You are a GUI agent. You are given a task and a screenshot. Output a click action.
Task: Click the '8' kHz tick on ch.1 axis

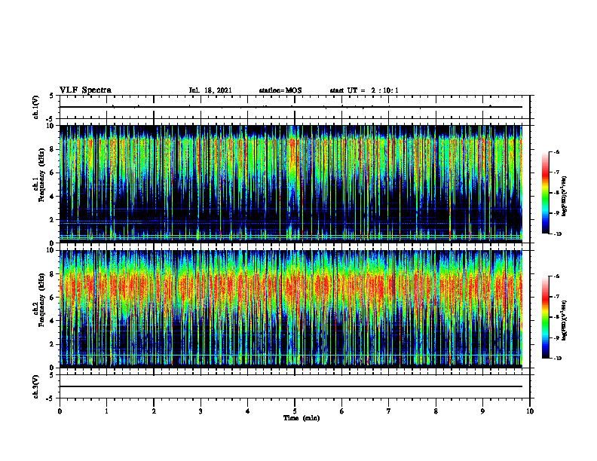(x=53, y=149)
